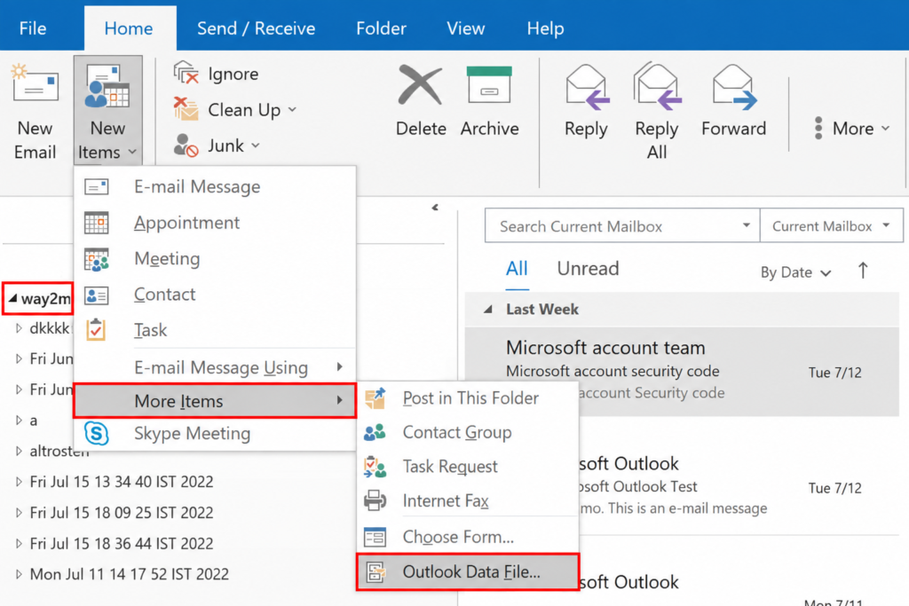This screenshot has height=606, width=909.
Task: Click the Skype logo icon
Action: click(x=96, y=433)
